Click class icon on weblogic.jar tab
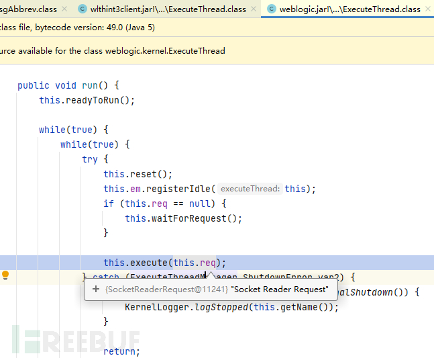This screenshot has width=434, height=358. (x=272, y=9)
